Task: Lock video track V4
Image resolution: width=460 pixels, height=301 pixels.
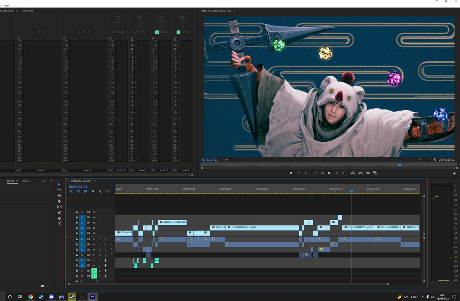Action: point(77,217)
